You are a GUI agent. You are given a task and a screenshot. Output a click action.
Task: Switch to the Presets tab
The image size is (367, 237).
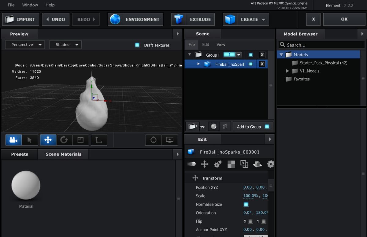[x=20, y=154]
